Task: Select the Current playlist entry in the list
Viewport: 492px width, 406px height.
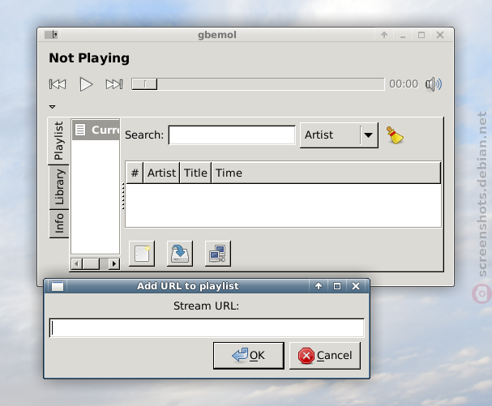Action: point(96,130)
